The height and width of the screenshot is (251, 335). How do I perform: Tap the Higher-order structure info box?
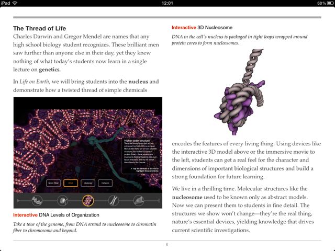[141, 156]
